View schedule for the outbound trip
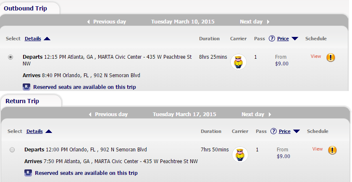Screen dimensions: 352x182 (x=315, y=56)
